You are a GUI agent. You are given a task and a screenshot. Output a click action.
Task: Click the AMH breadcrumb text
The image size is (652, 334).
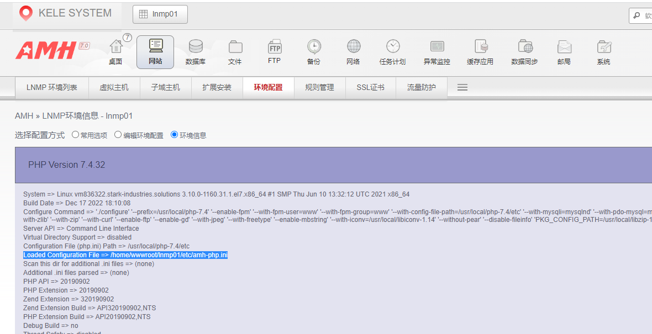point(24,116)
